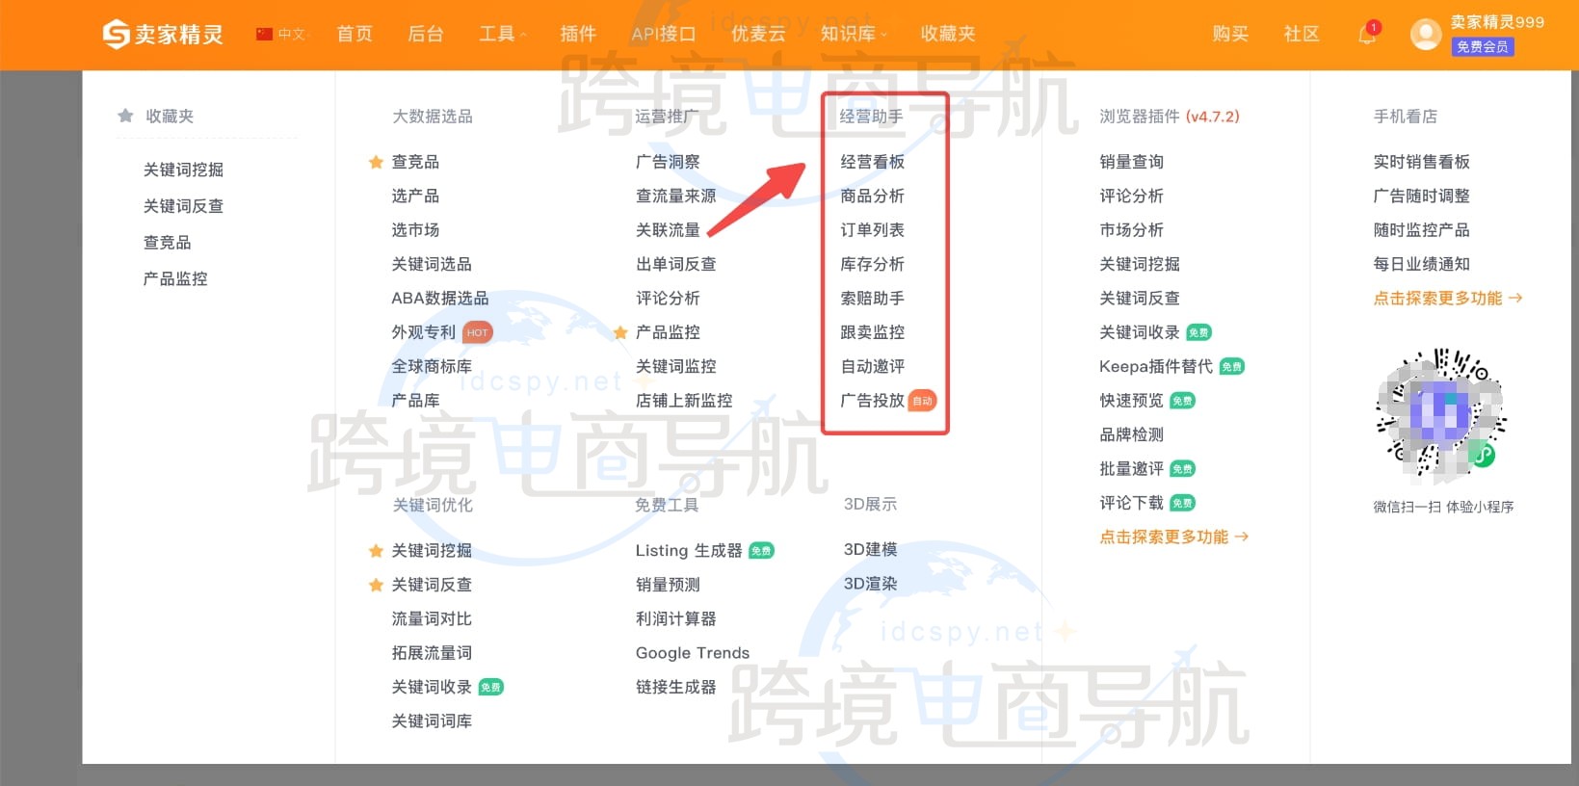Select 选市场 under 大数据选品
The image size is (1579, 786).
click(415, 230)
